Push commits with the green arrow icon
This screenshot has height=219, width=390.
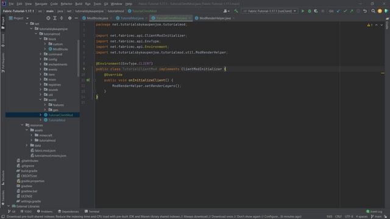point(352,11)
